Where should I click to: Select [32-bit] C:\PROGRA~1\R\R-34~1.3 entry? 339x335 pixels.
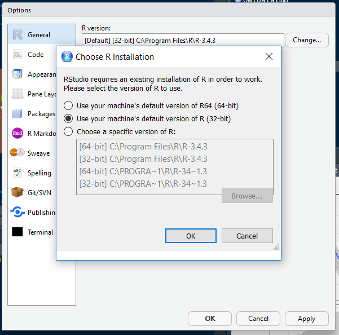click(x=175, y=184)
